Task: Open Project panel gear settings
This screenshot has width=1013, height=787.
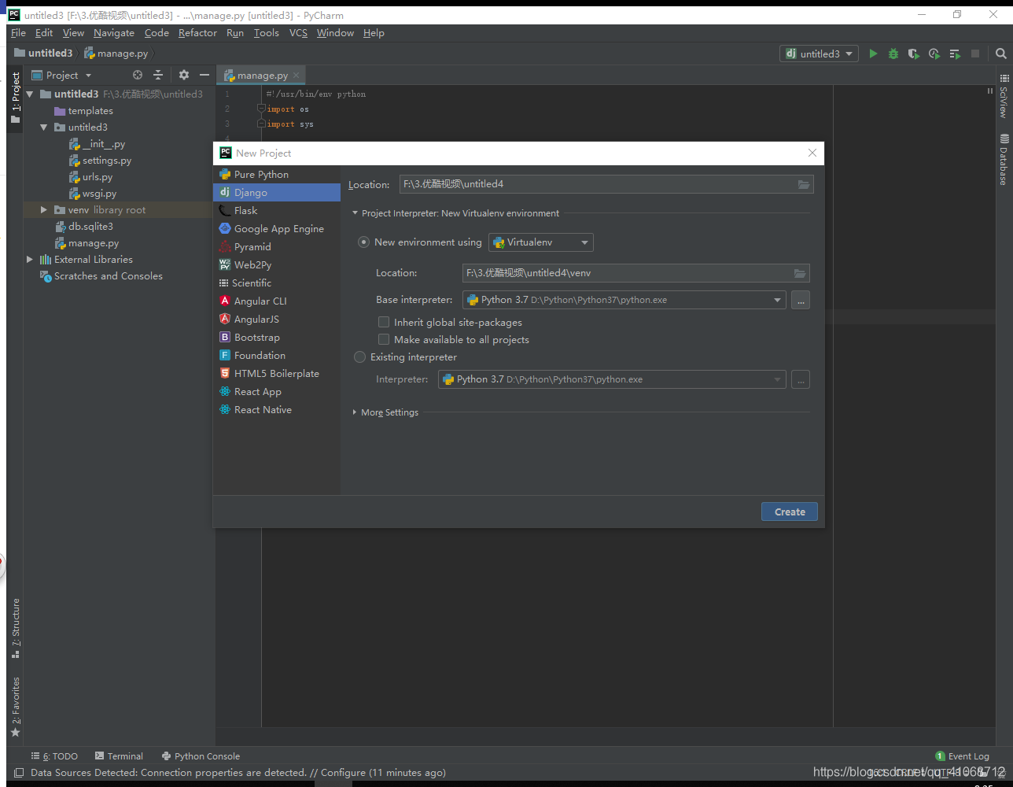Action: pos(184,75)
